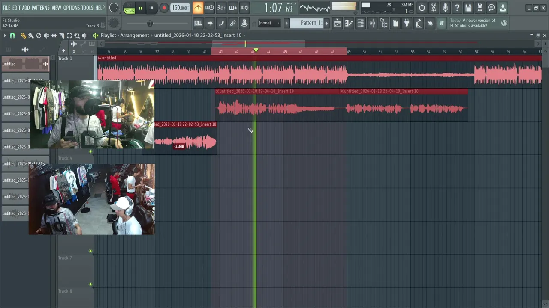Toggle the link/multilink to controllers icon
549x308 pixels.
click(233, 23)
